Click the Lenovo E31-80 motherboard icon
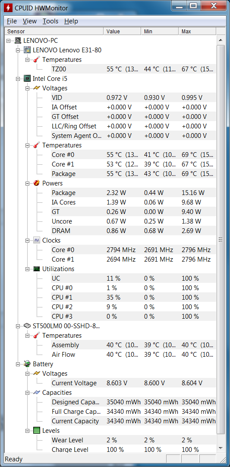Viewport: 230px width, 467px height. coord(27,50)
